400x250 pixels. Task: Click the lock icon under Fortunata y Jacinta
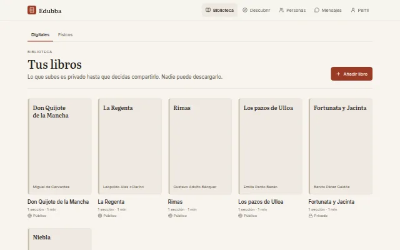pos(311,216)
